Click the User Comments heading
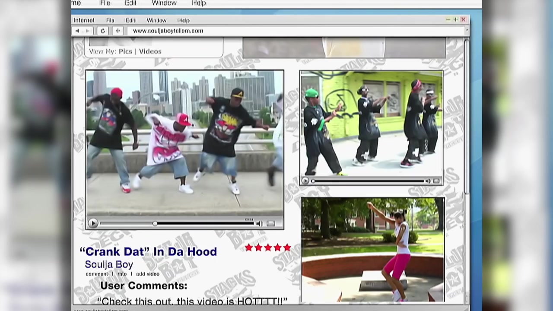Screen dimensions: 553x311 click(143, 286)
